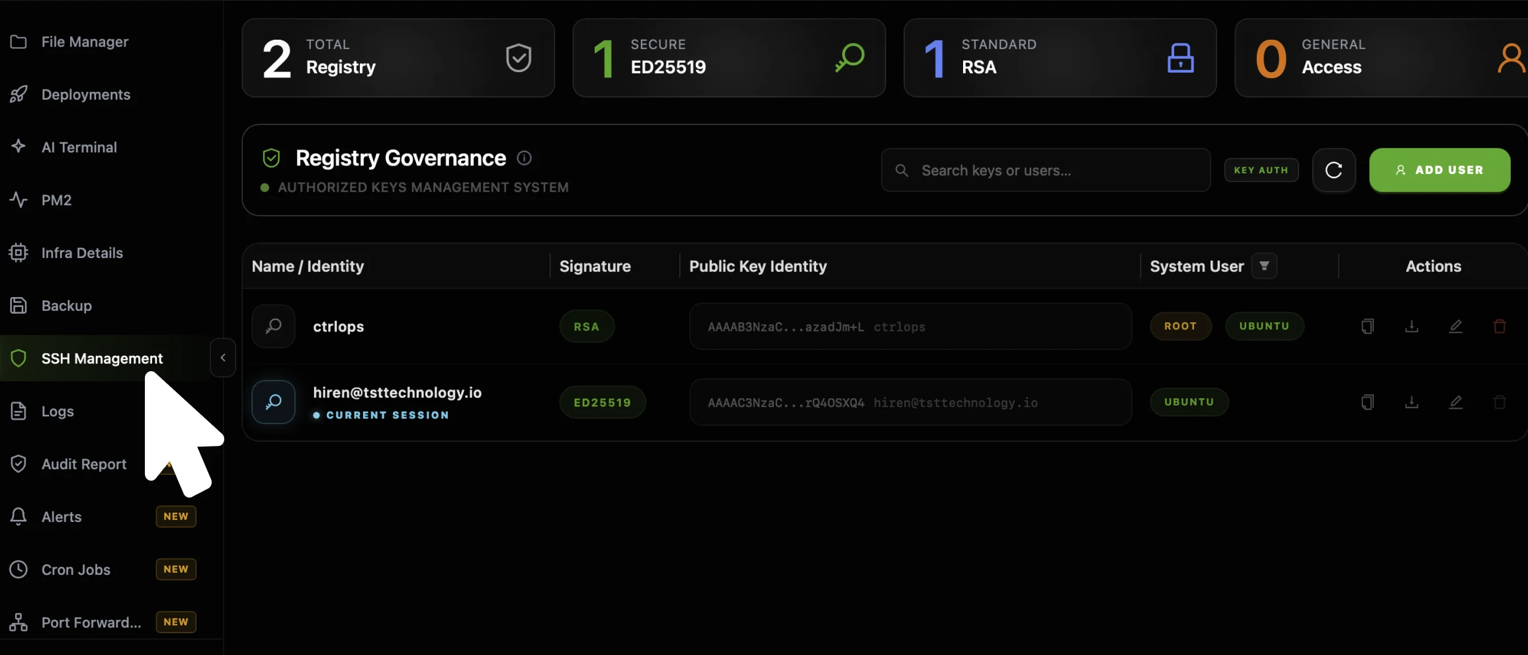1528x655 pixels.
Task: Open Deployments page
Action: (86, 95)
